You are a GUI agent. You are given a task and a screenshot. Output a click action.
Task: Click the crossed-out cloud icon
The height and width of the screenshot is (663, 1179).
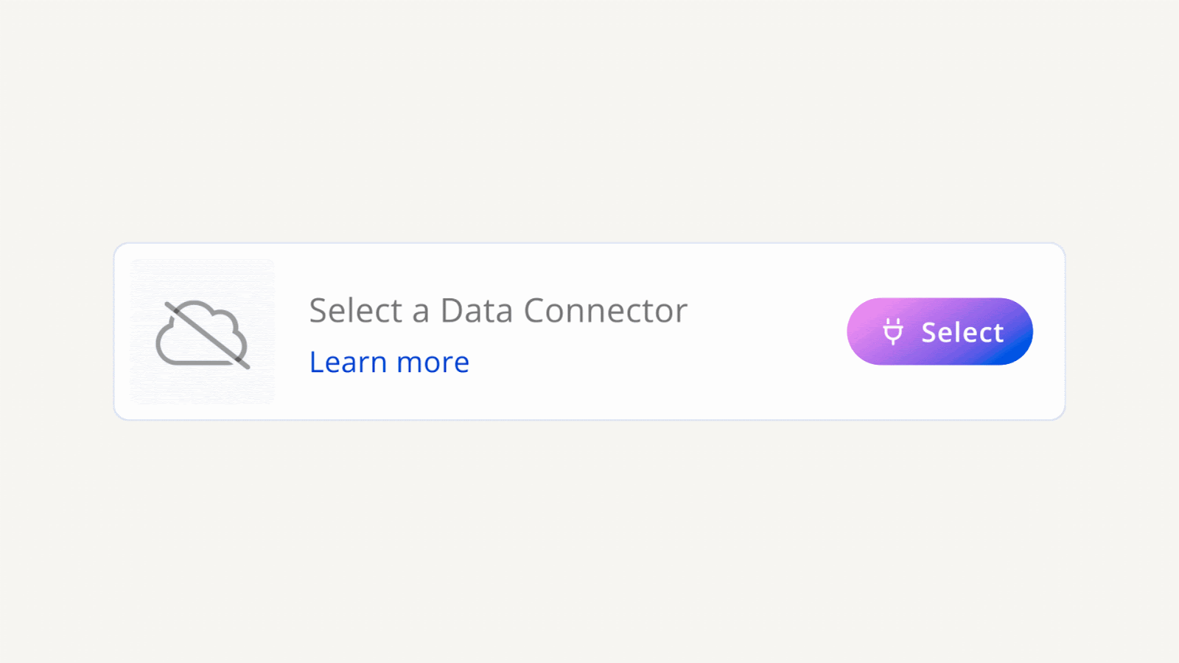pyautogui.click(x=203, y=334)
